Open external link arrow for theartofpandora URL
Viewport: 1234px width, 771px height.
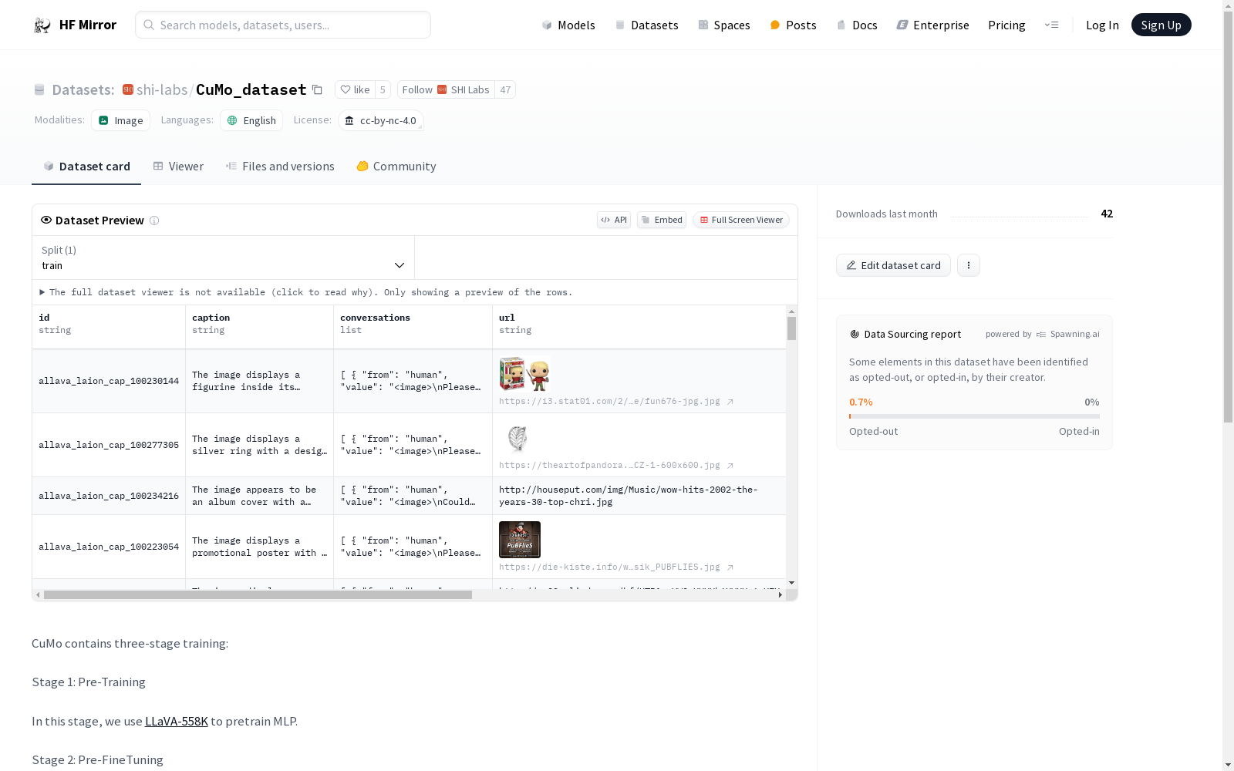click(730, 466)
